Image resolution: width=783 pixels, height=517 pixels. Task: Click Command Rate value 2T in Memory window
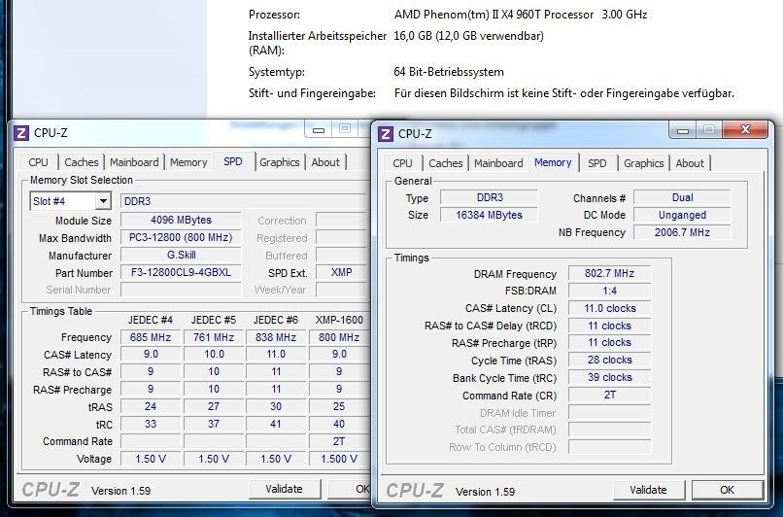(x=610, y=396)
